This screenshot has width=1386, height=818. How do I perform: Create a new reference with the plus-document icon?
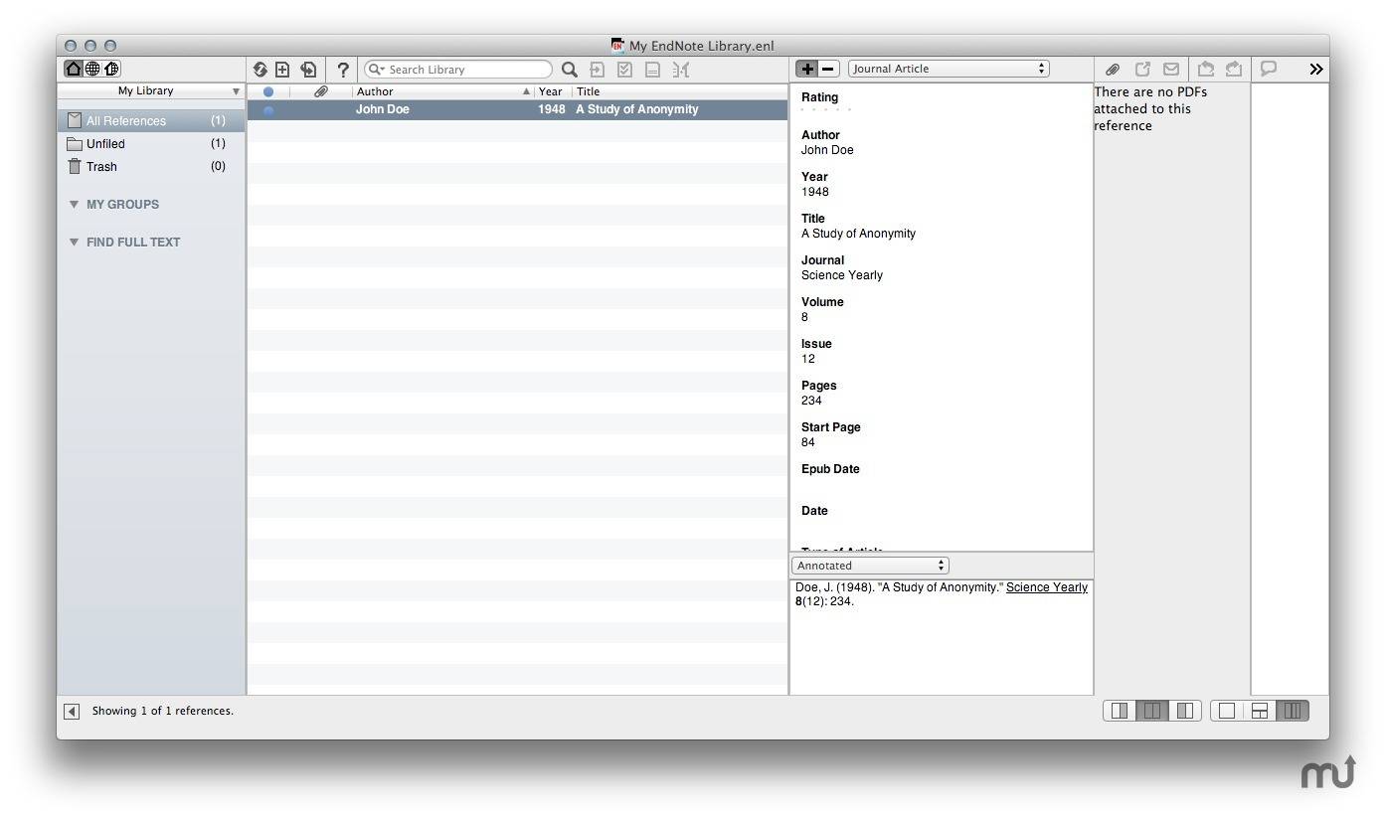(282, 70)
